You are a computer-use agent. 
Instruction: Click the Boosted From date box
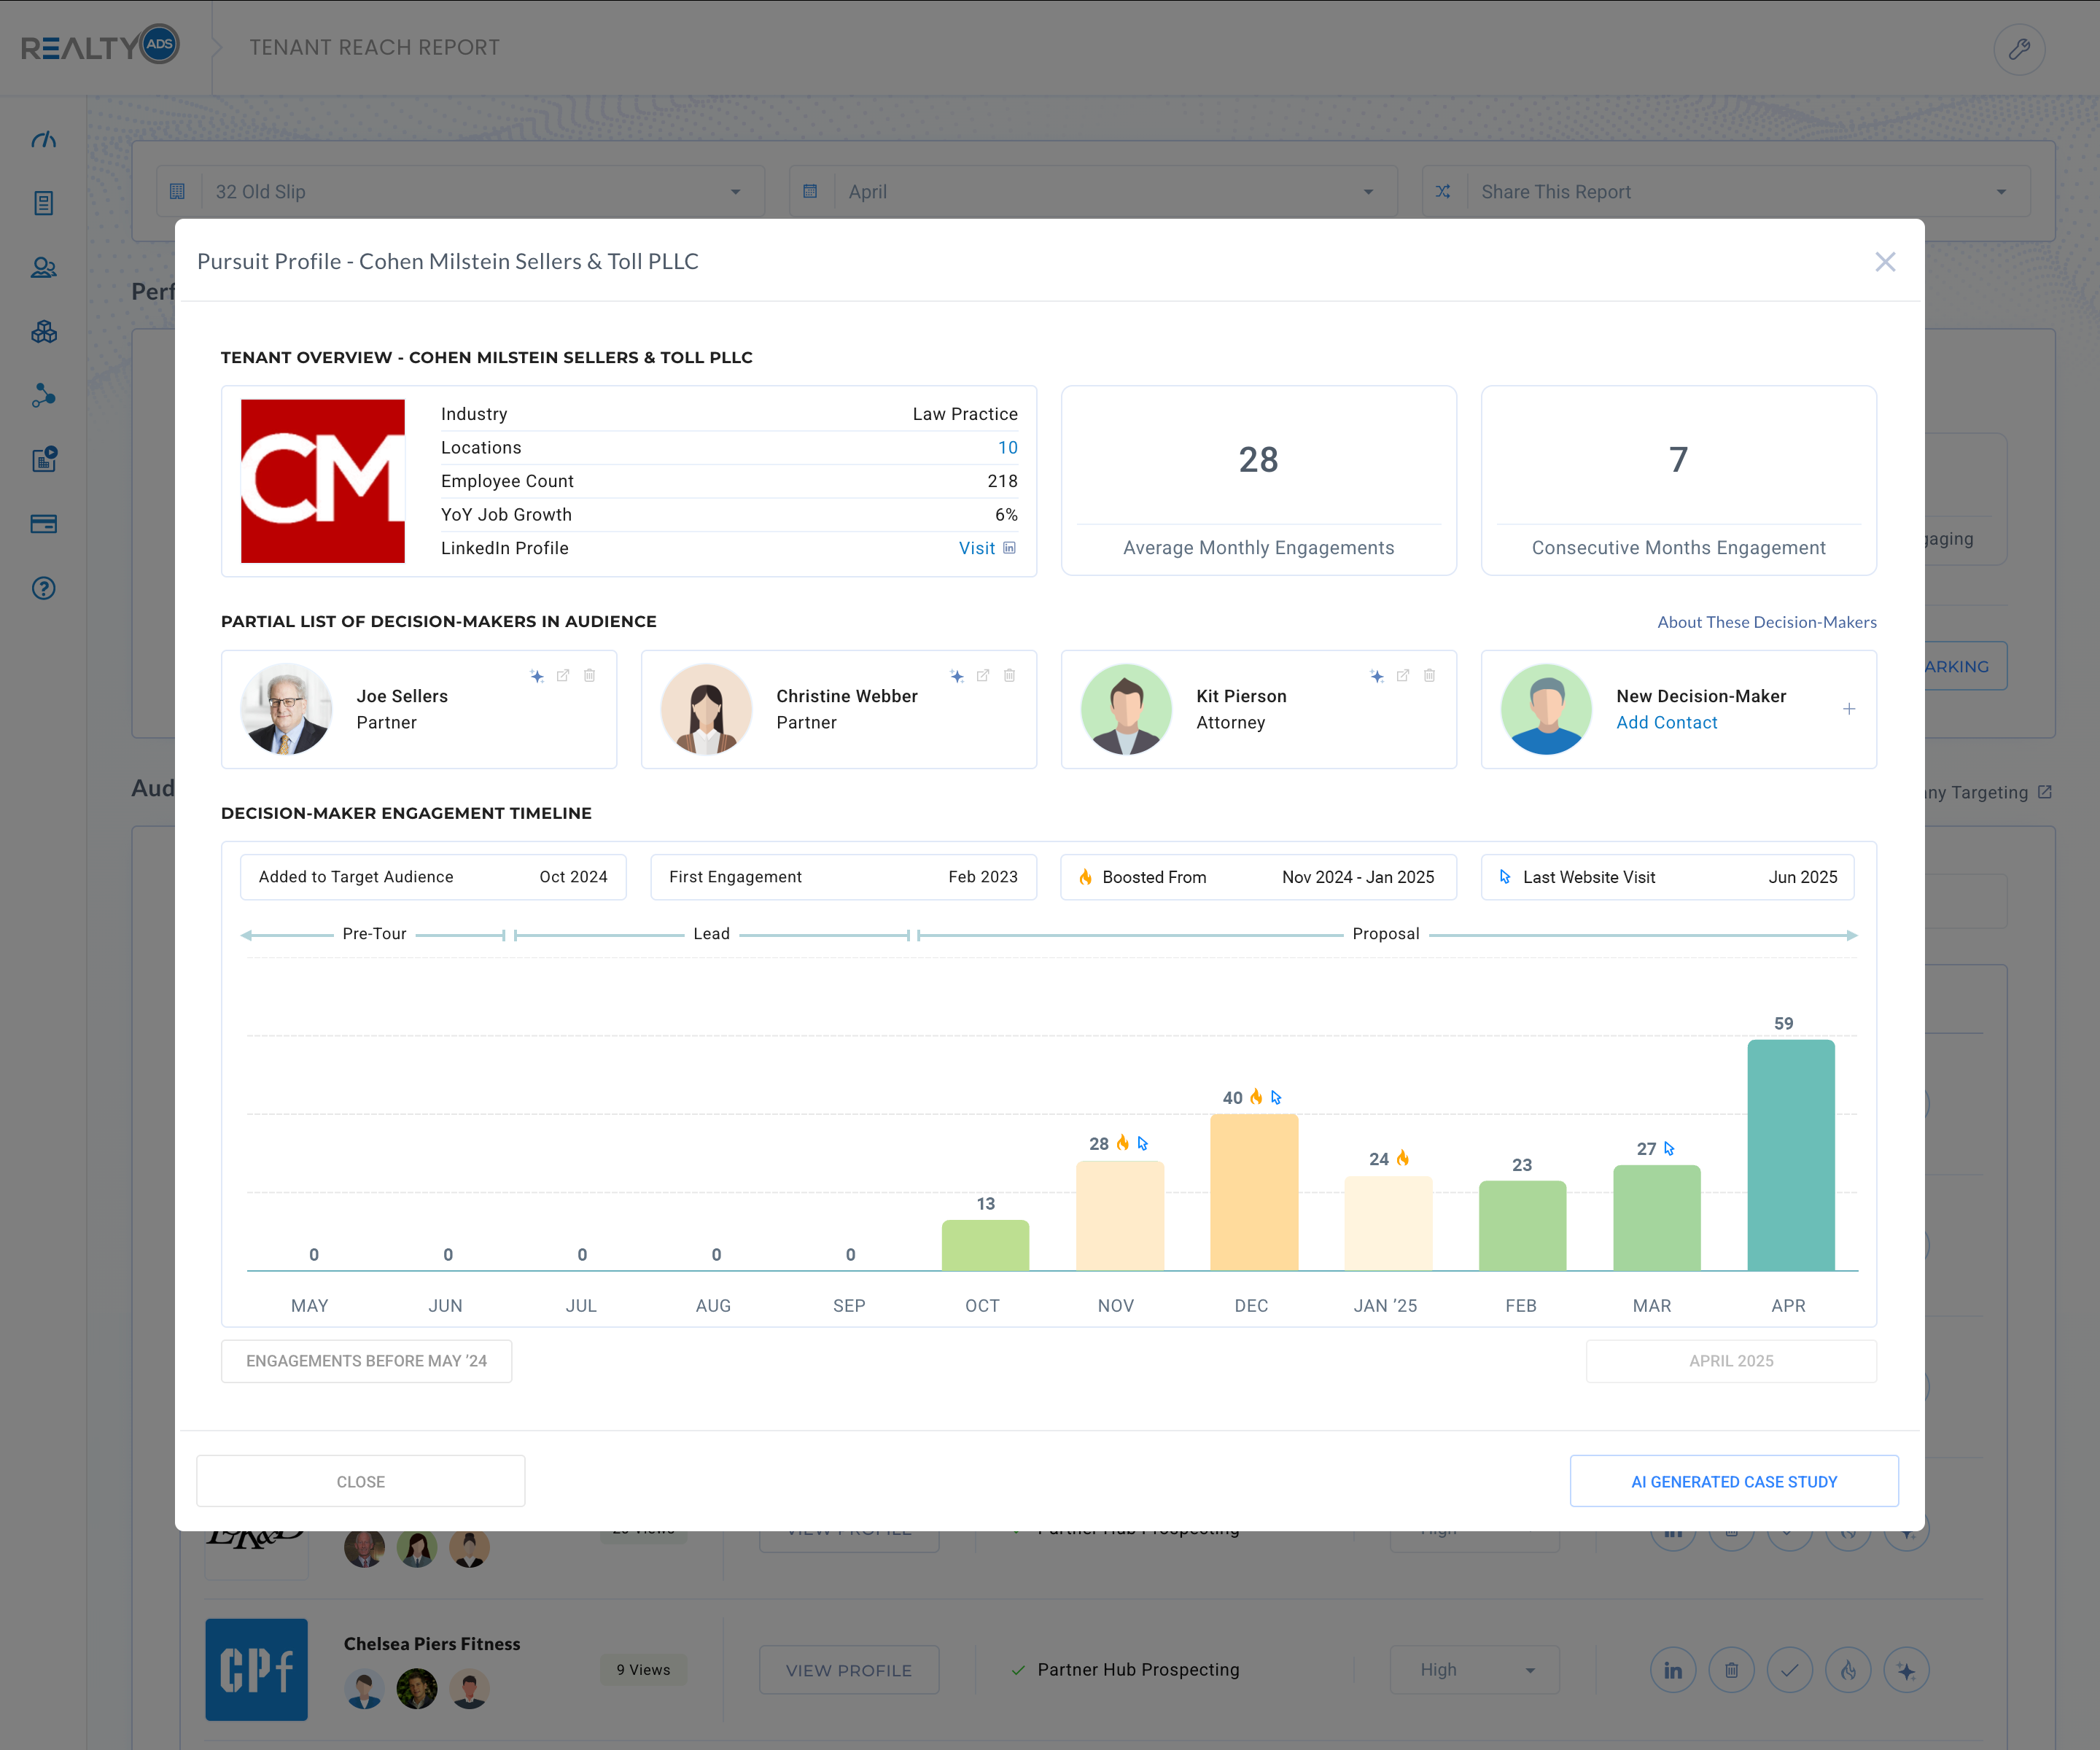1259,878
